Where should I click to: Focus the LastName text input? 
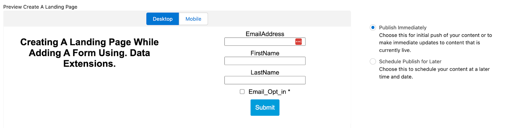[x=265, y=80]
